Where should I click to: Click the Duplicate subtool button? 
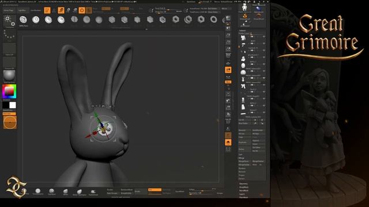pyautogui.click(x=244, y=143)
